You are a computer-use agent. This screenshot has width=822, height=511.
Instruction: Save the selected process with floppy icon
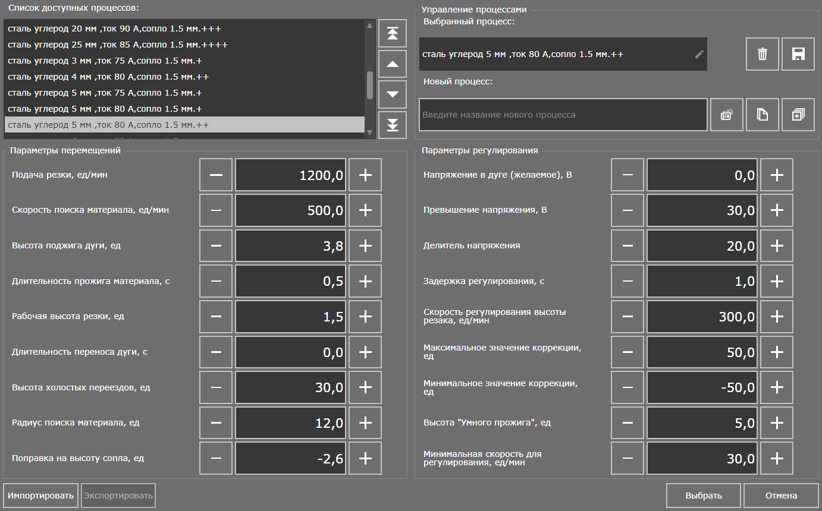798,54
